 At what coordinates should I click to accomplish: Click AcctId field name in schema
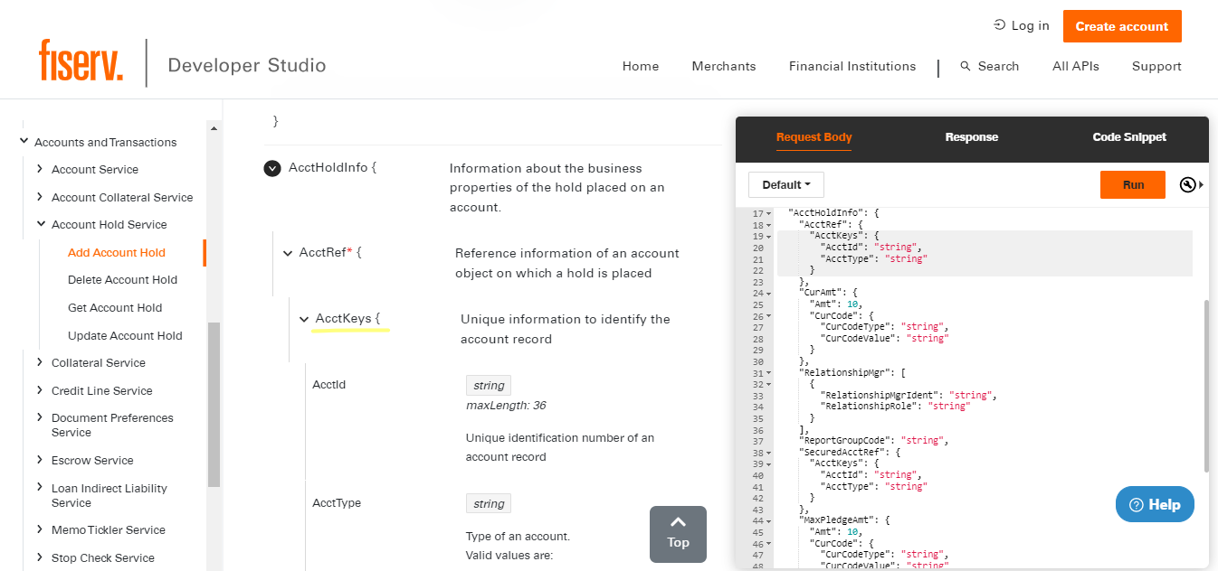(329, 385)
